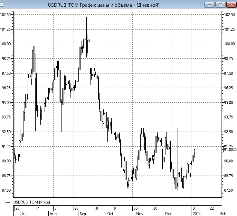The height and width of the screenshot is (216, 237).
Task: Click date label 28 on time axis
Action: 76,208
